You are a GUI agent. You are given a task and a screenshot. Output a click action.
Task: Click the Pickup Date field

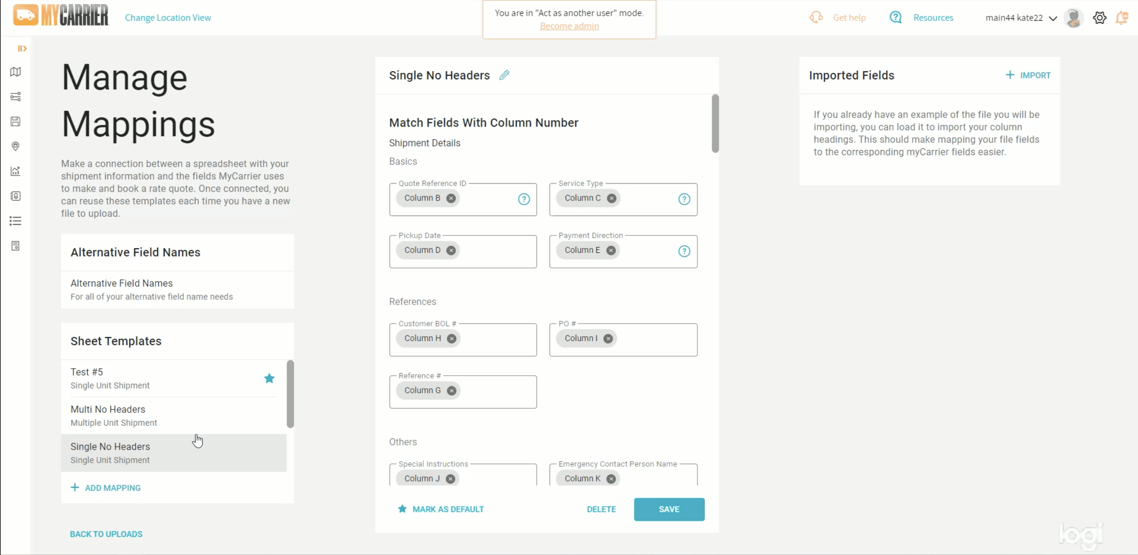[x=463, y=251]
